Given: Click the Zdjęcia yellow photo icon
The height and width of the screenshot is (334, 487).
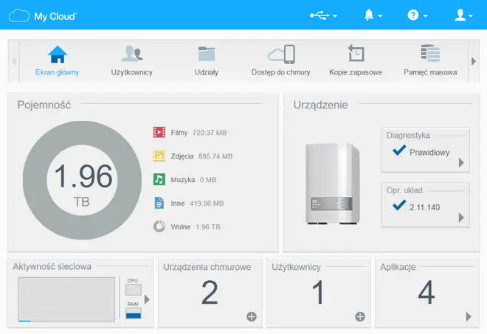Looking at the screenshot, I should point(159,156).
